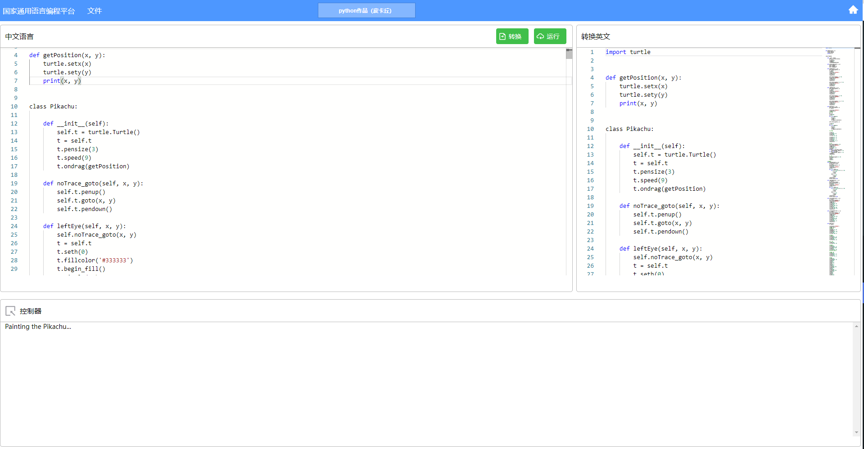Click the 中文语言 panel heading
This screenshot has width=864, height=449.
point(19,36)
